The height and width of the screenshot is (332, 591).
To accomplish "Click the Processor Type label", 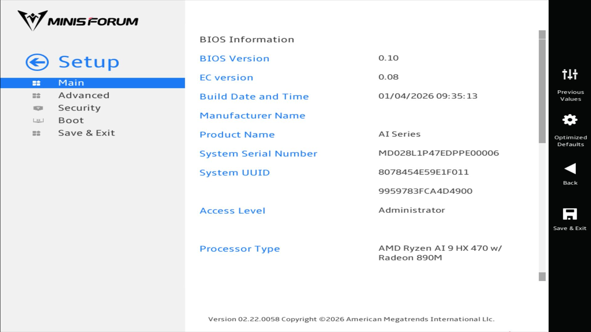I will 239,249.
